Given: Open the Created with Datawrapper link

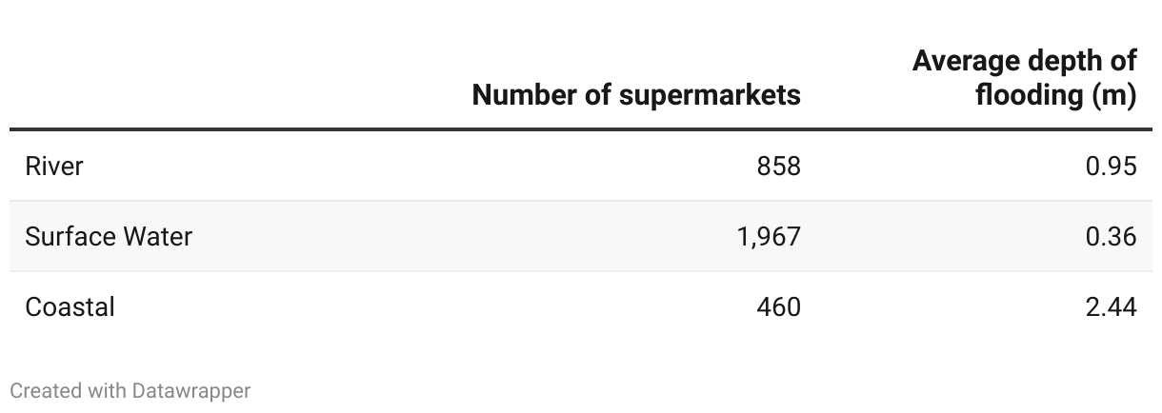Looking at the screenshot, I should (x=130, y=390).
